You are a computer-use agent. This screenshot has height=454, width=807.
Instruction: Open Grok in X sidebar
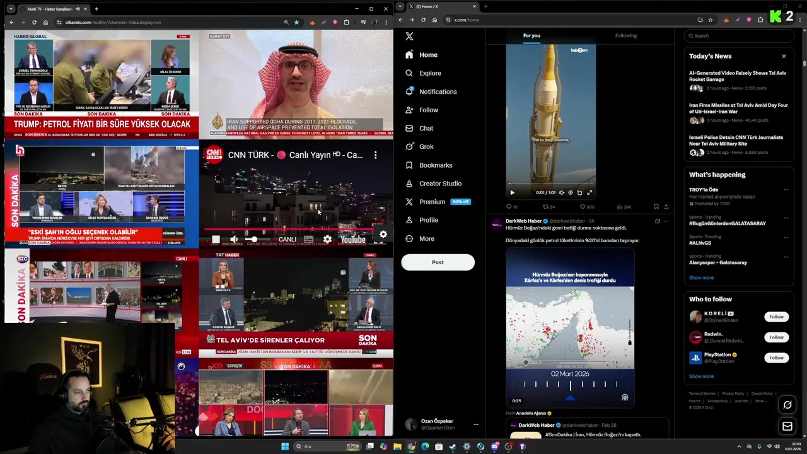[x=419, y=146]
